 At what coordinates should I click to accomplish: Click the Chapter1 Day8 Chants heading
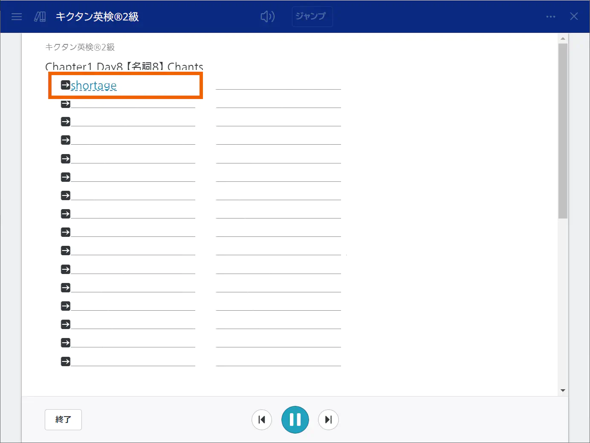(124, 66)
